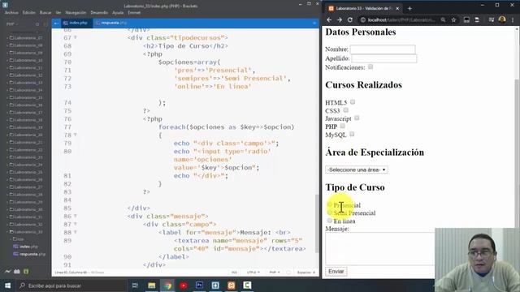Open the Windows Start menu
Viewport: 520px width, 292px height.
[x=7, y=286]
